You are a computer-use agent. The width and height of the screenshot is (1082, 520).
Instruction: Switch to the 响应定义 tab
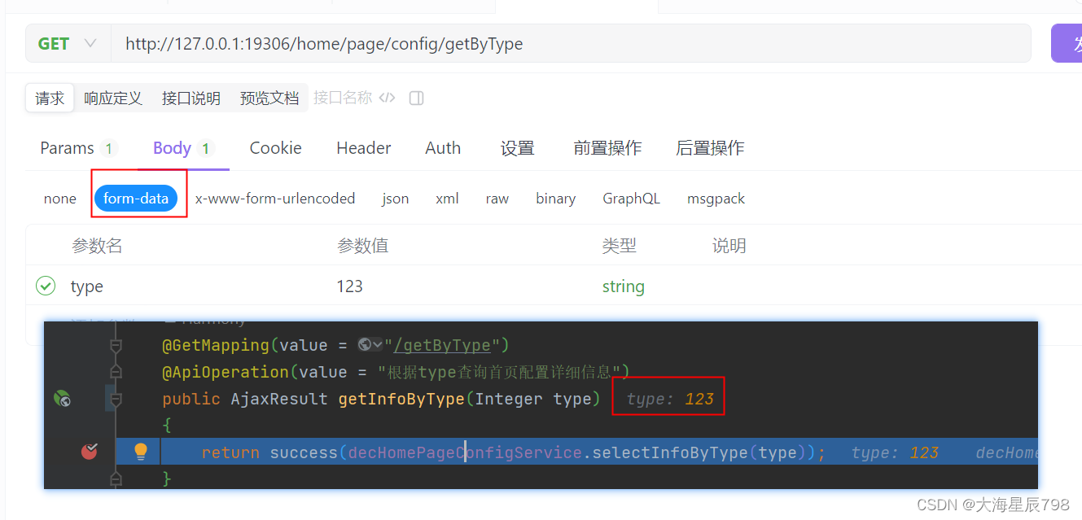(x=113, y=98)
